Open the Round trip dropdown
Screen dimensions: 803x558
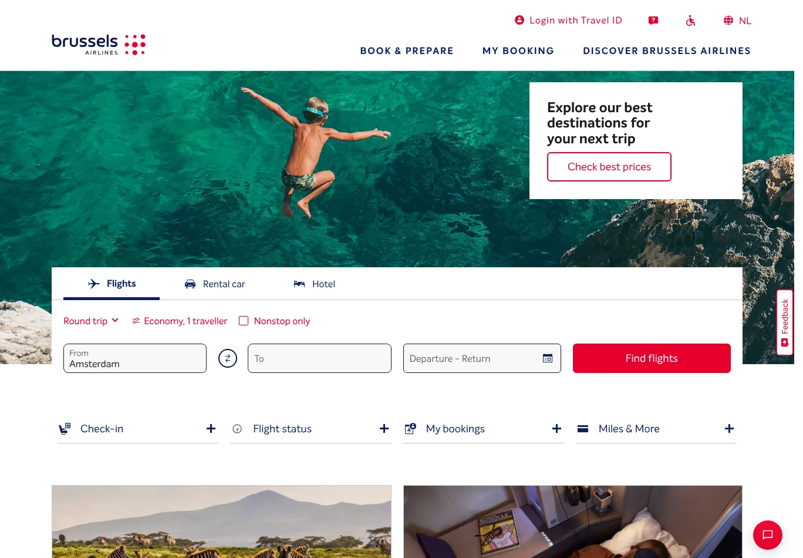[91, 321]
